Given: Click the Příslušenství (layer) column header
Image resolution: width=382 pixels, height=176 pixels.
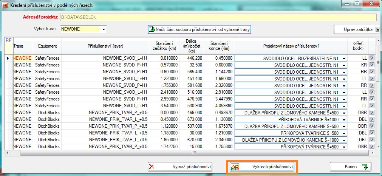Looking at the screenshot, I should point(105,46).
